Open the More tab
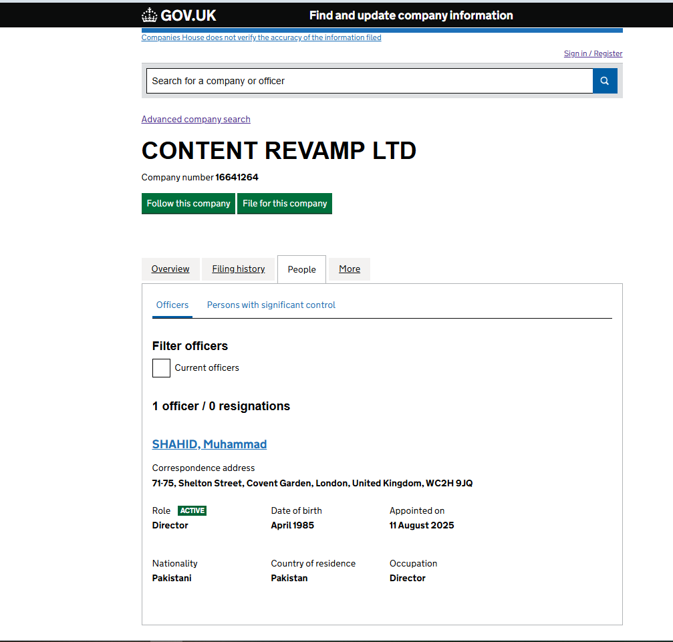673x642 pixels. click(350, 269)
